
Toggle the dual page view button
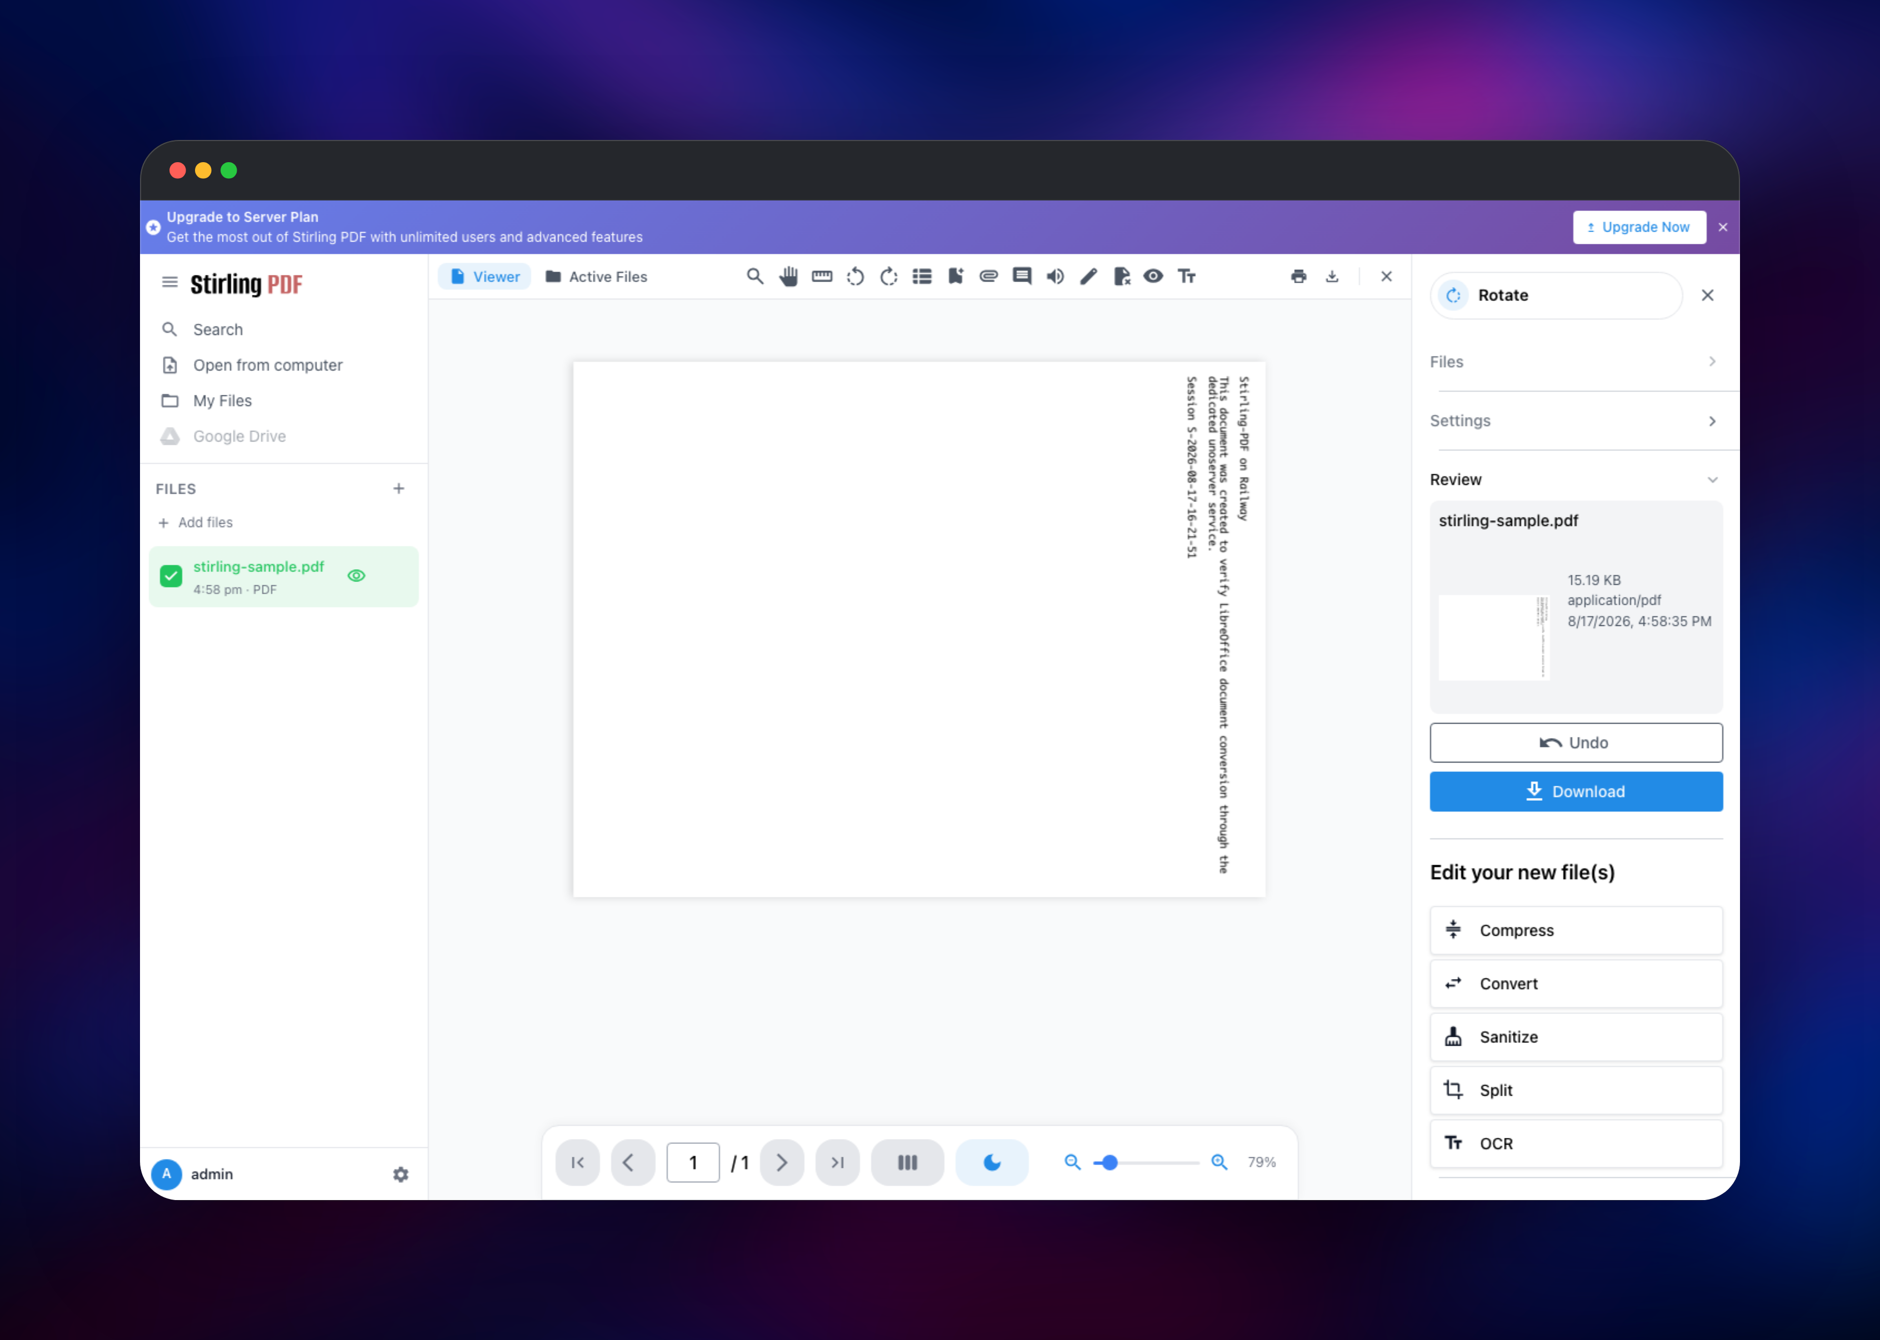[908, 1163]
